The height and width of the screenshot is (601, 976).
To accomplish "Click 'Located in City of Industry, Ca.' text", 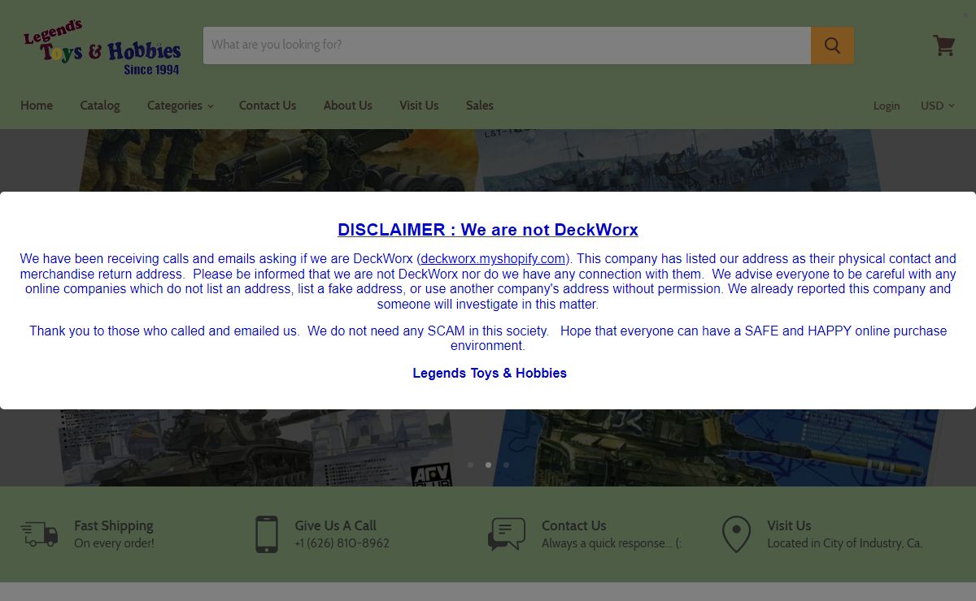I will coord(845,543).
